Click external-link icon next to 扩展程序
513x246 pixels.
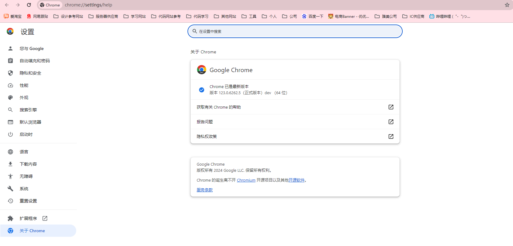pyautogui.click(x=45, y=218)
